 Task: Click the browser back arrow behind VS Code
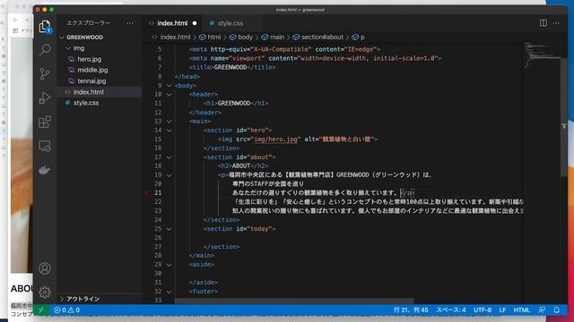[x=15, y=20]
